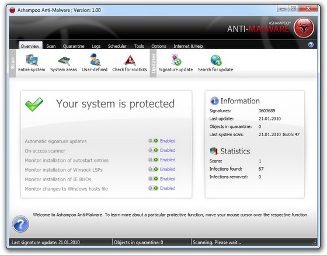Screen dimensions: 327x256
Task: Toggle Winsock LSPs monitoring switch
Action: click(153, 169)
